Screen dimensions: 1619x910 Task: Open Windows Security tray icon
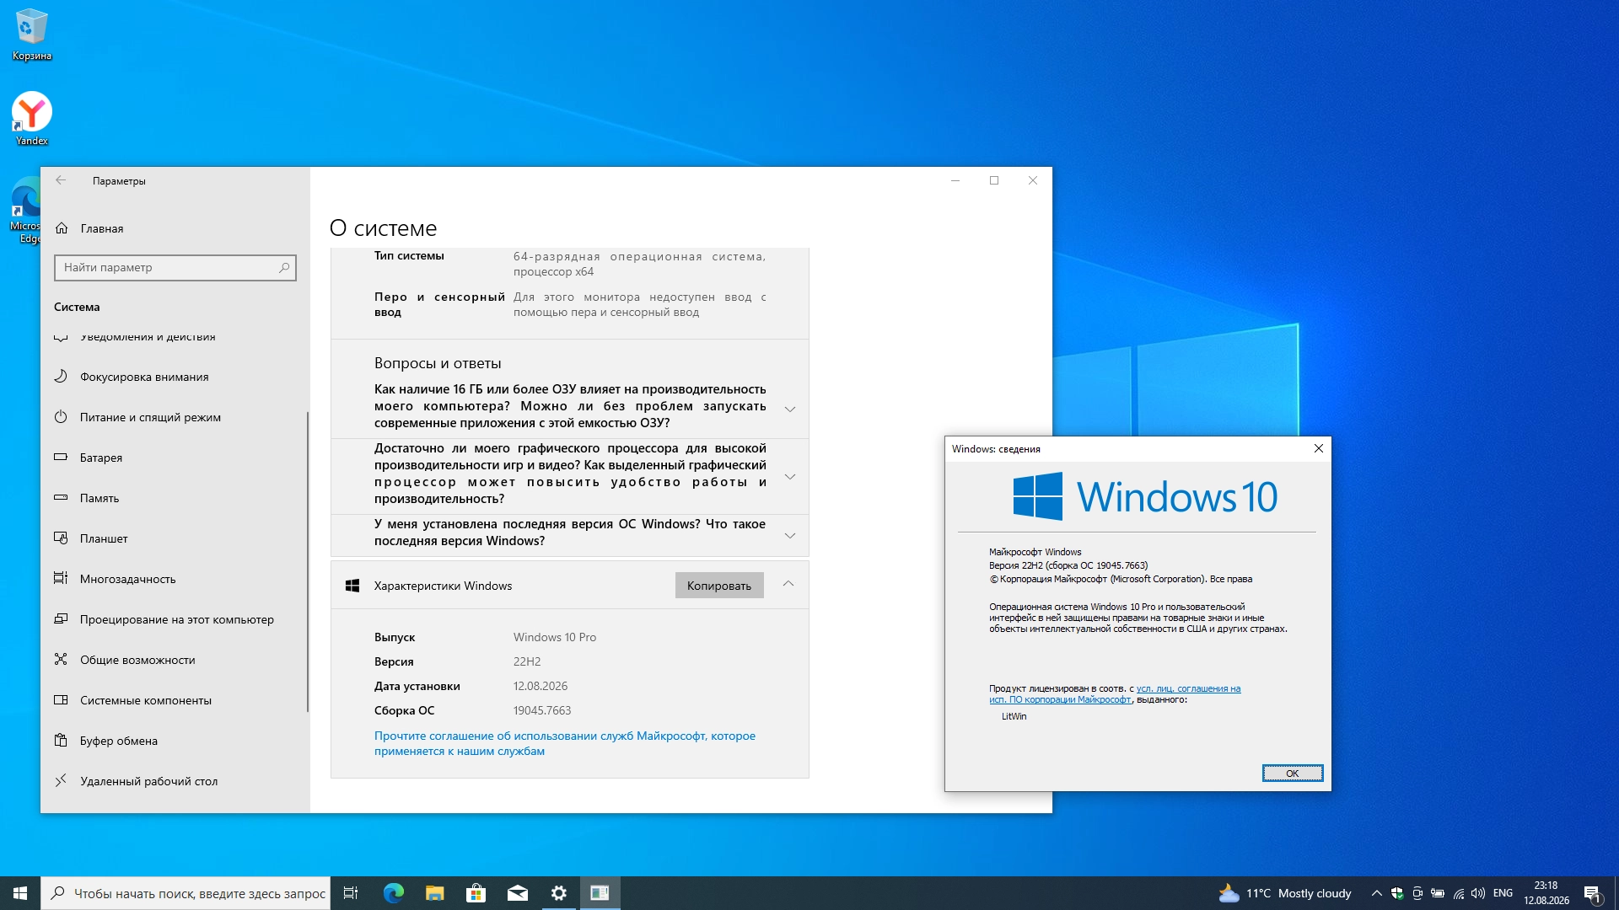1397,893
